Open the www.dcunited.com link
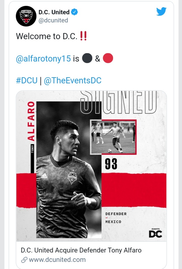This screenshot has height=269, width=182. [x=57, y=260]
